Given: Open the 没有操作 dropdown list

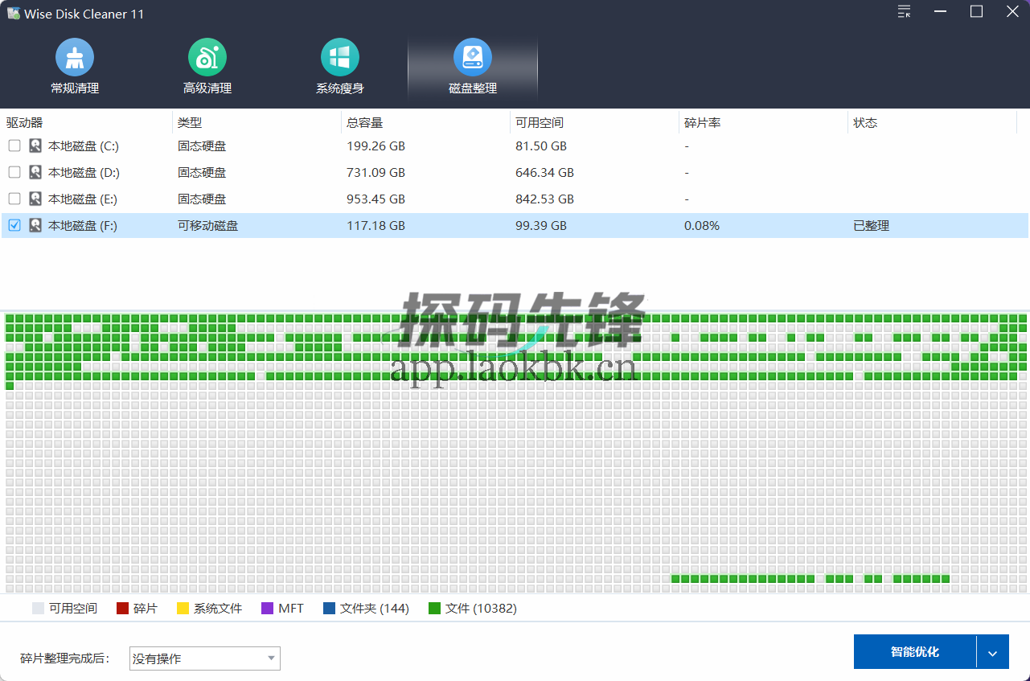Looking at the screenshot, I should [x=204, y=658].
